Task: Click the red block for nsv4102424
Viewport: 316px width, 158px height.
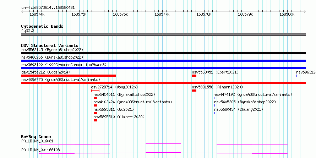Action: coord(95,105)
